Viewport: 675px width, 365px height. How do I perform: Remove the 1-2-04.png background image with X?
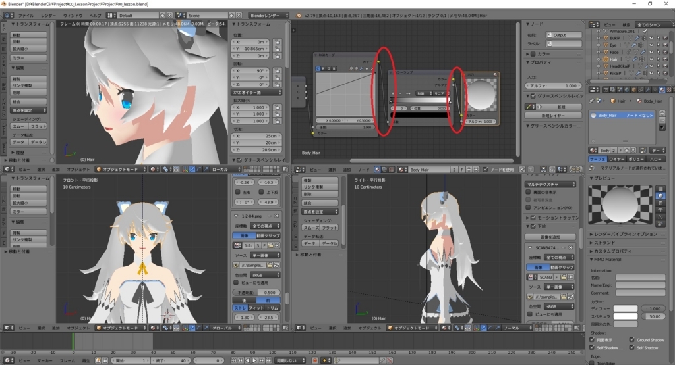[276, 216]
